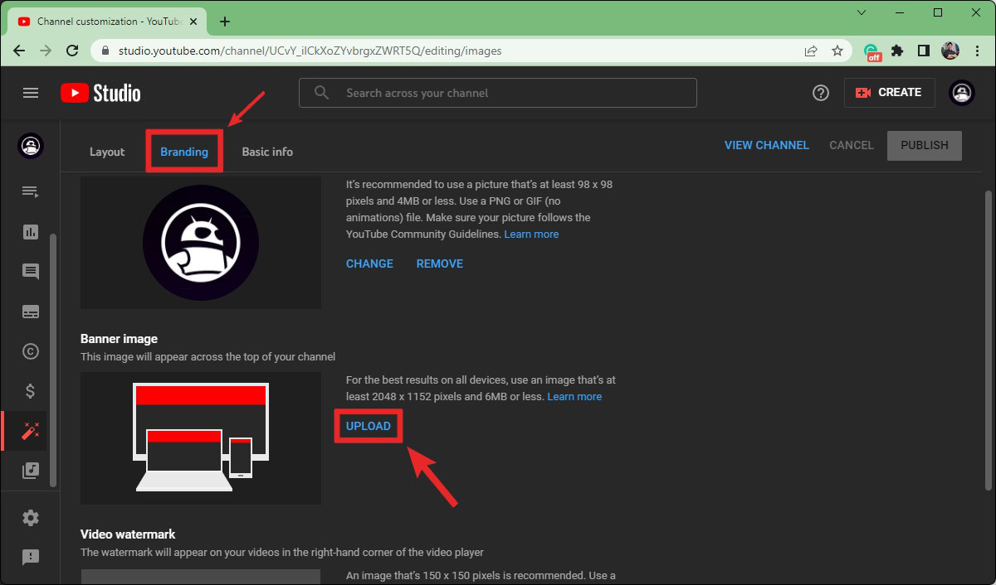Click CHANGE for the profile picture
This screenshot has width=996, height=585.
pos(369,263)
